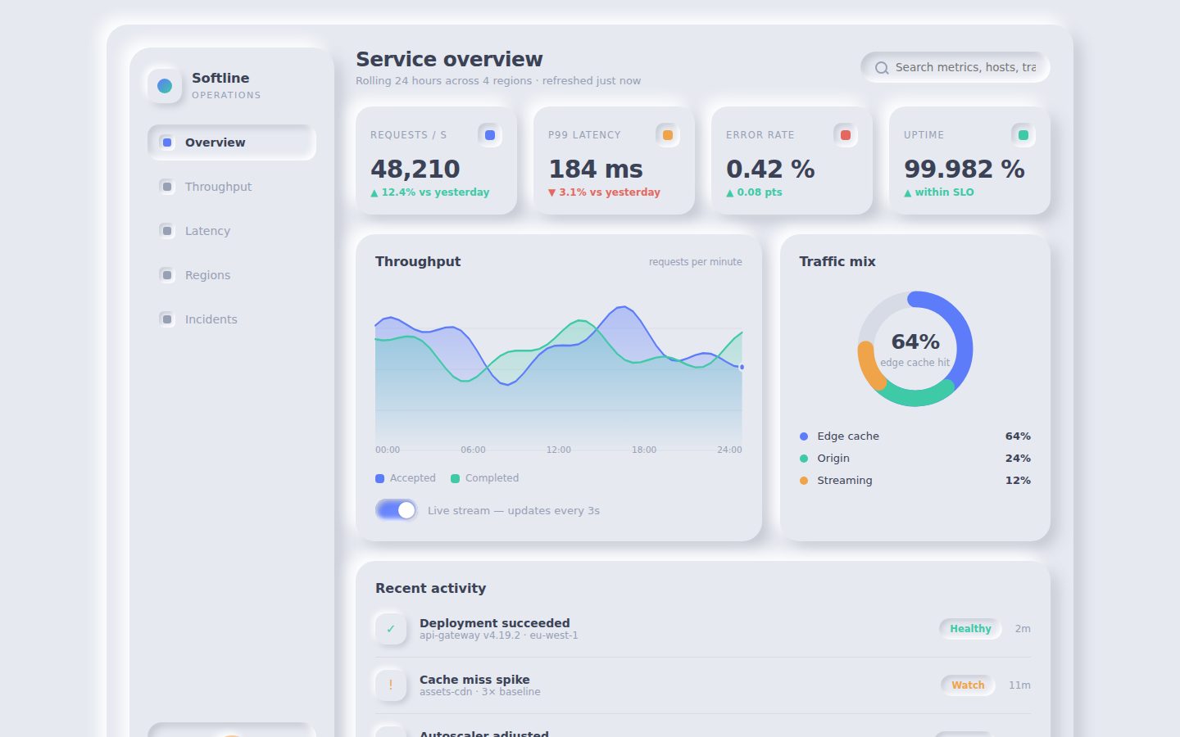The height and width of the screenshot is (737, 1180).
Task: Toggle the Completed series in chart legend
Action: point(484,478)
